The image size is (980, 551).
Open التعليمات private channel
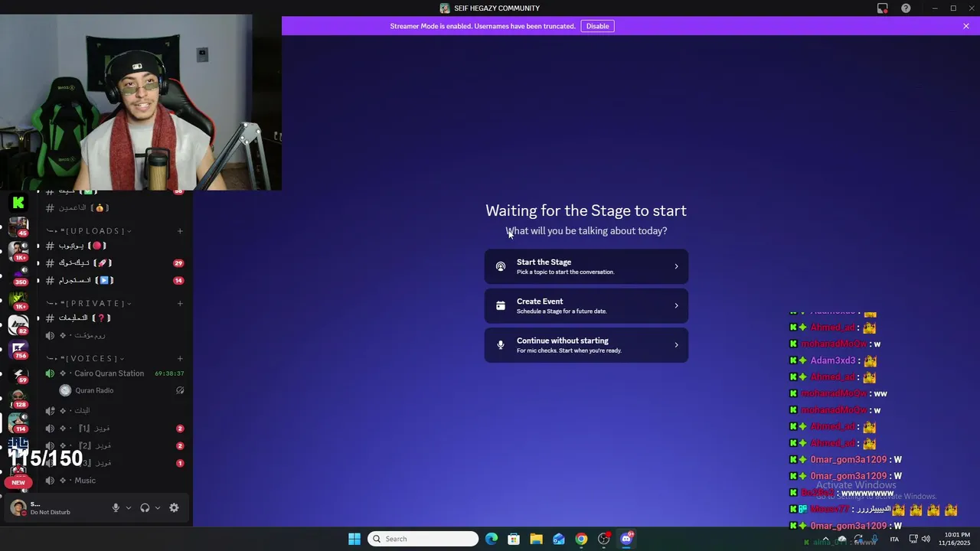113,318
